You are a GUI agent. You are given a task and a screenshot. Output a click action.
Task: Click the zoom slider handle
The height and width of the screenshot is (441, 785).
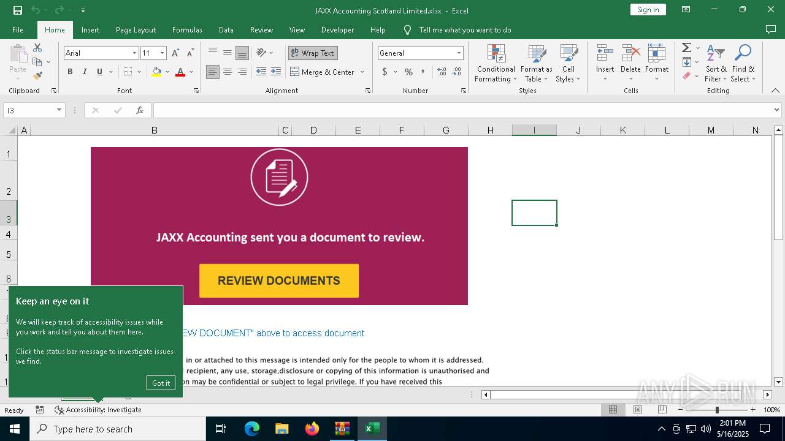[x=717, y=410]
